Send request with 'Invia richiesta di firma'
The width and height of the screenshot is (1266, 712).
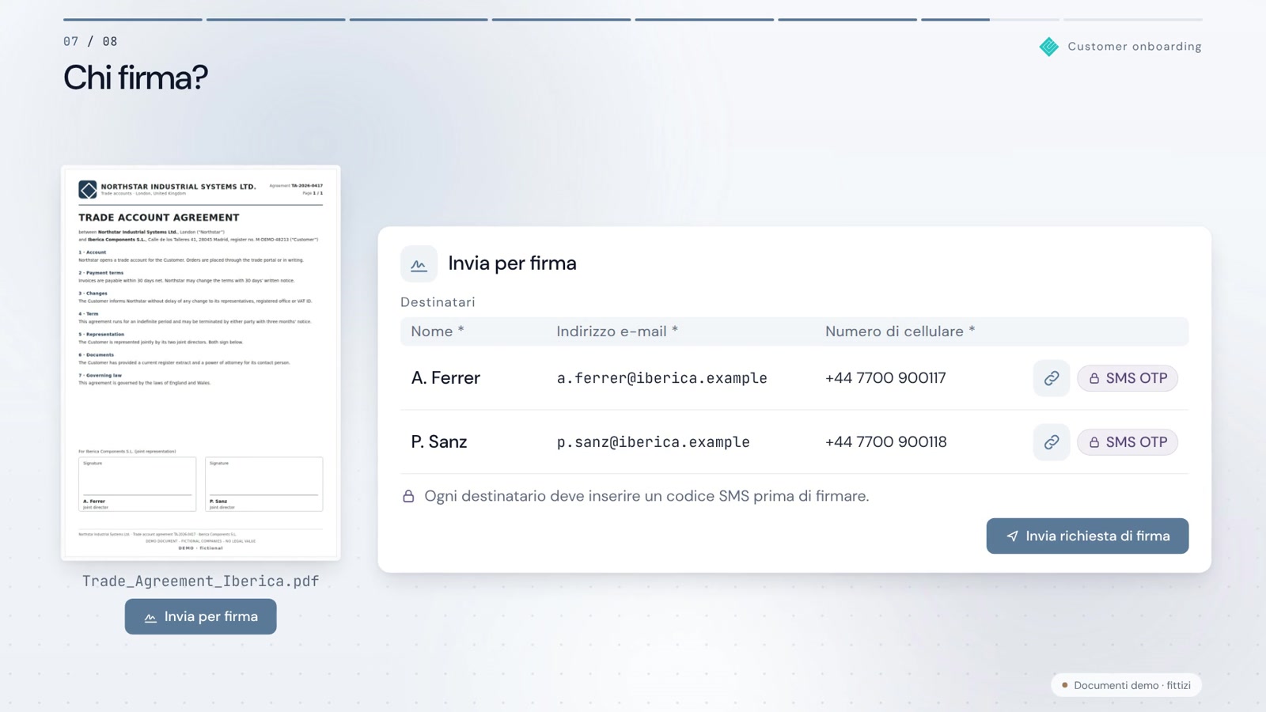(1087, 536)
